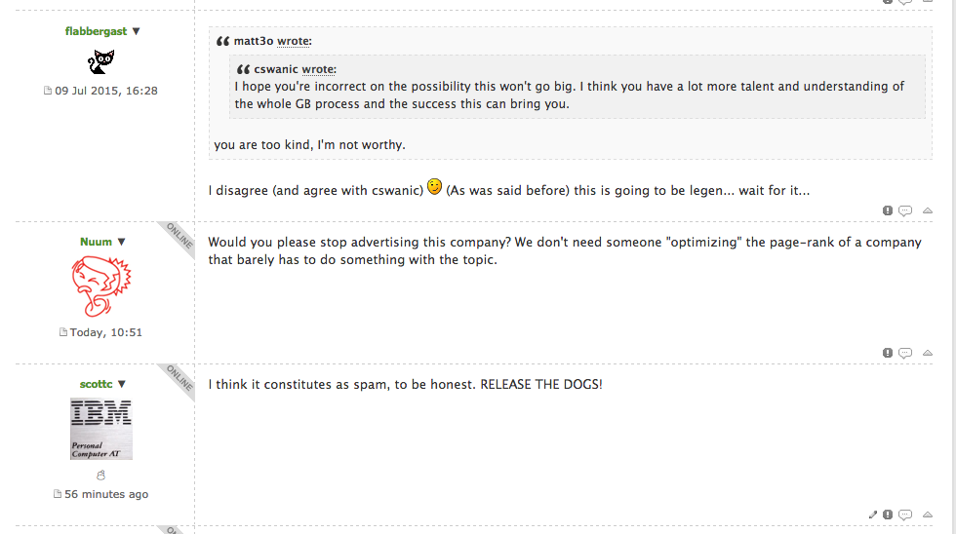Open the "09 Jul 2015, 16:28" post permalink
956x534 pixels.
[x=105, y=91]
